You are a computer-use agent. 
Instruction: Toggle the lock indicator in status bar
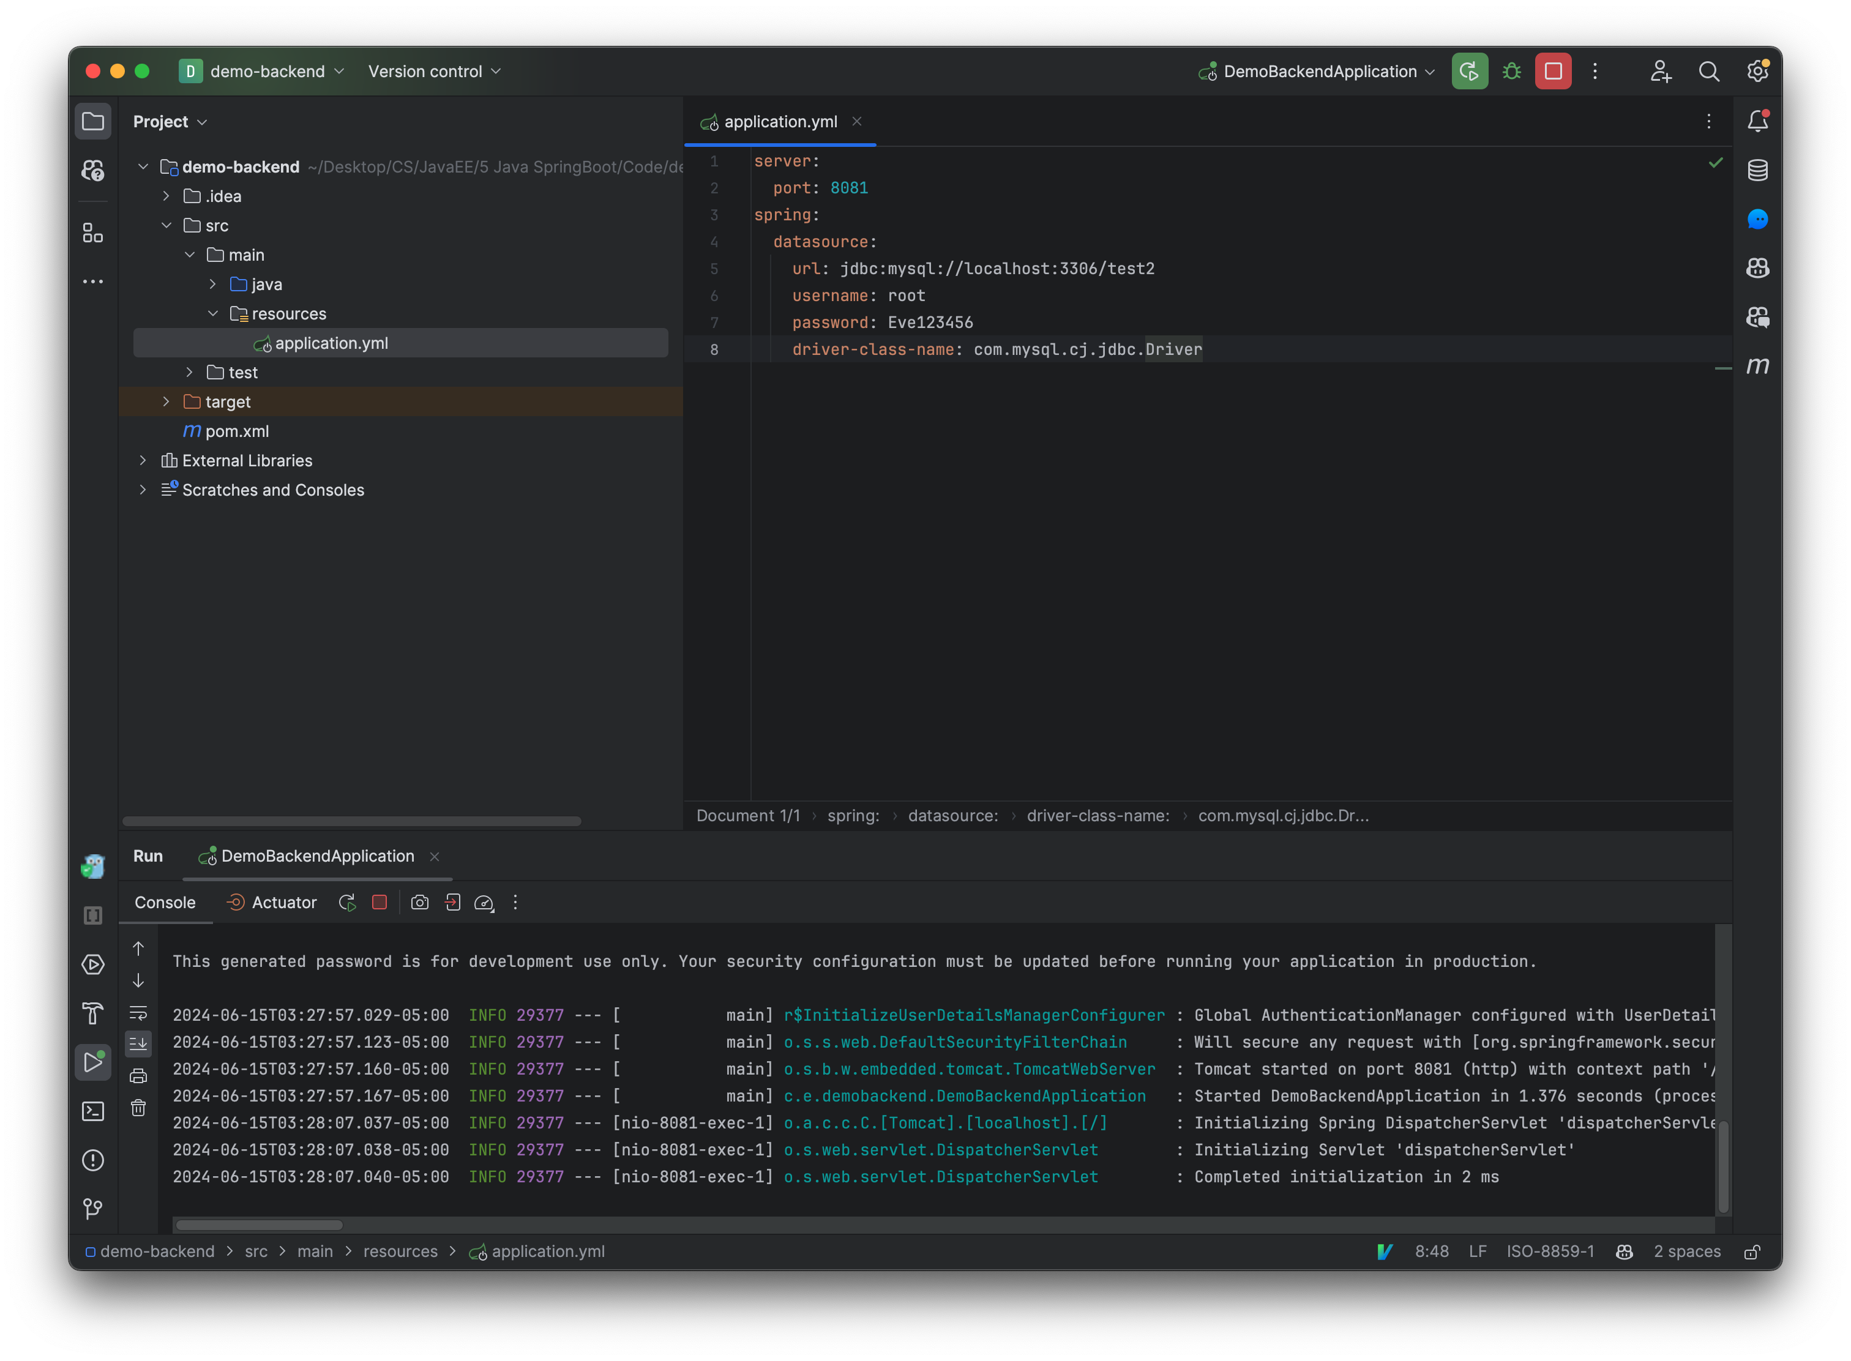click(1753, 1251)
